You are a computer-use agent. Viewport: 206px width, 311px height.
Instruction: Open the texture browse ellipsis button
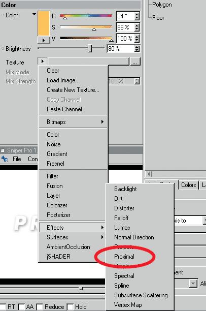tap(135, 62)
